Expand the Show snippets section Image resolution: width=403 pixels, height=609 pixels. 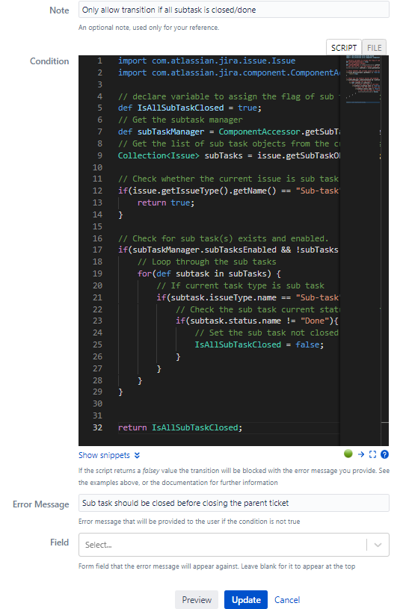coord(104,455)
